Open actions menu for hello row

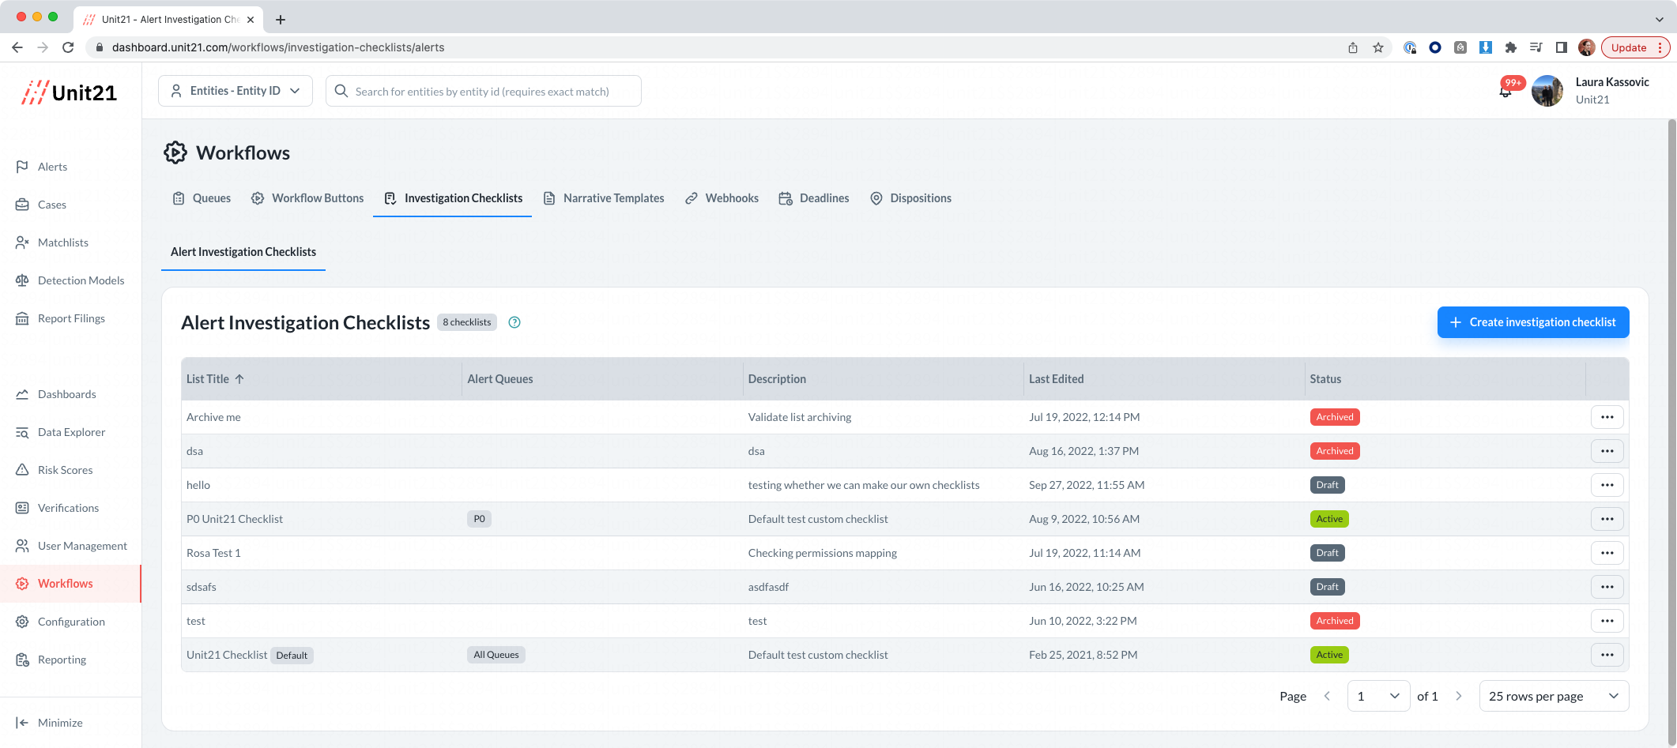coord(1607,485)
